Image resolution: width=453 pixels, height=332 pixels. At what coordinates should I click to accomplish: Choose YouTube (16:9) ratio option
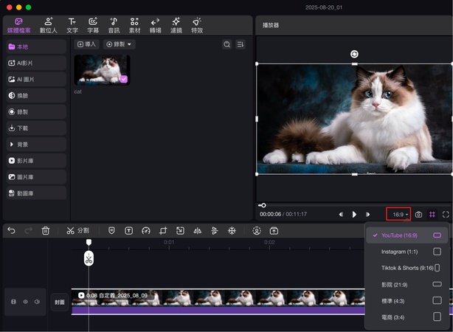click(407, 235)
